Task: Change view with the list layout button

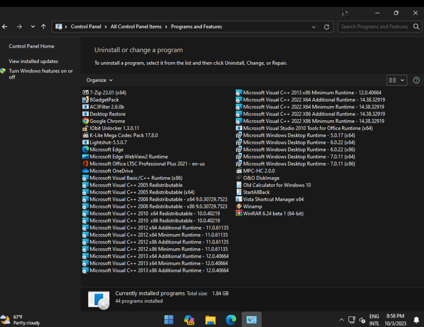Action: pyautogui.click(x=393, y=80)
